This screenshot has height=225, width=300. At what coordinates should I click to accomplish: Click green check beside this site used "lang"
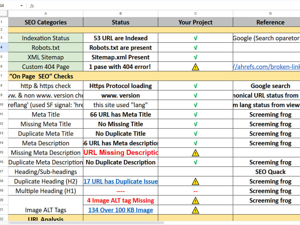point(195,105)
